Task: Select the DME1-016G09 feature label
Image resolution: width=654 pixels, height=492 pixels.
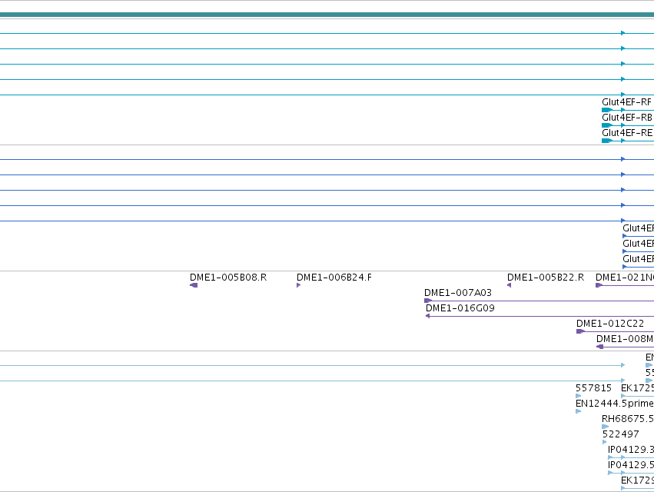Action: pyautogui.click(x=460, y=308)
